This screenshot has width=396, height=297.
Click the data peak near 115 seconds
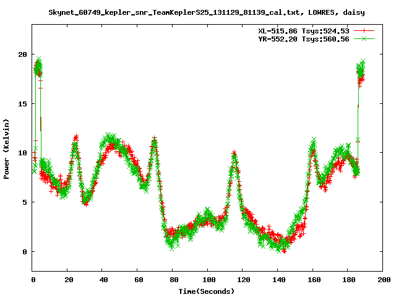coord(234,153)
